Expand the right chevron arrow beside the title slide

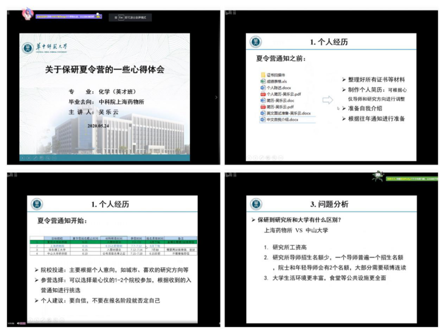tap(216, 97)
